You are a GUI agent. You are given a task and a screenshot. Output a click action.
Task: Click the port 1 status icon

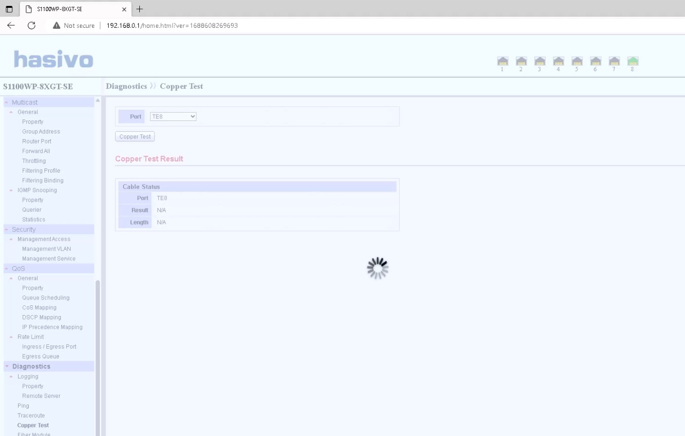[x=502, y=61]
